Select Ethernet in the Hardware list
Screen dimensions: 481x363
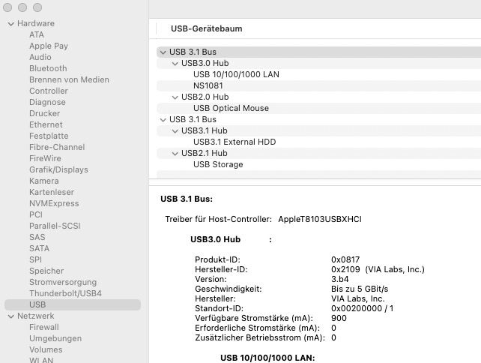point(46,125)
